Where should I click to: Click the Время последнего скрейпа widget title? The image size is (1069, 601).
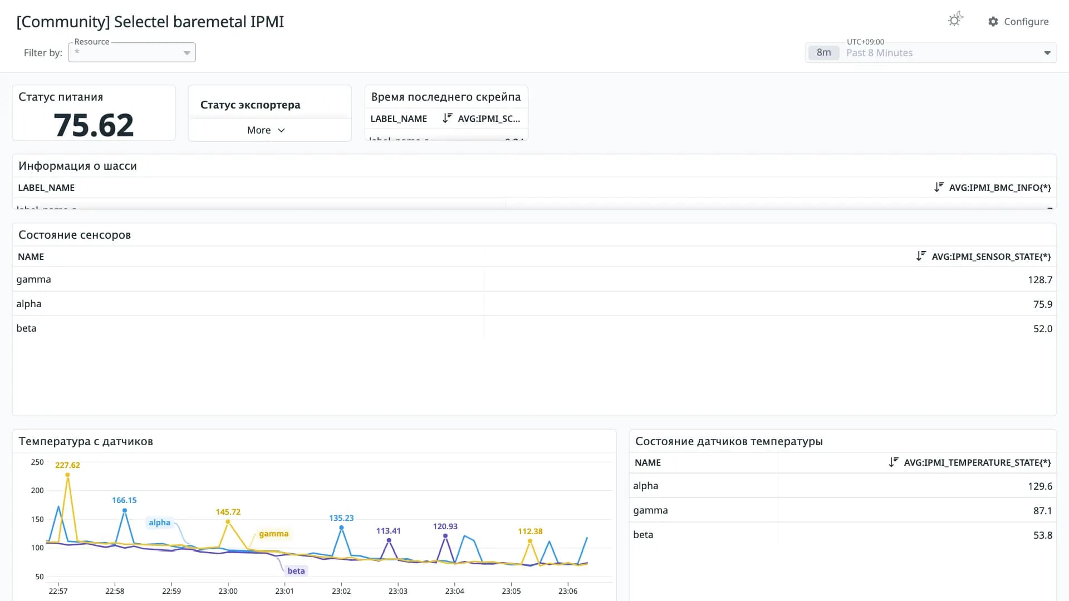pyautogui.click(x=446, y=97)
